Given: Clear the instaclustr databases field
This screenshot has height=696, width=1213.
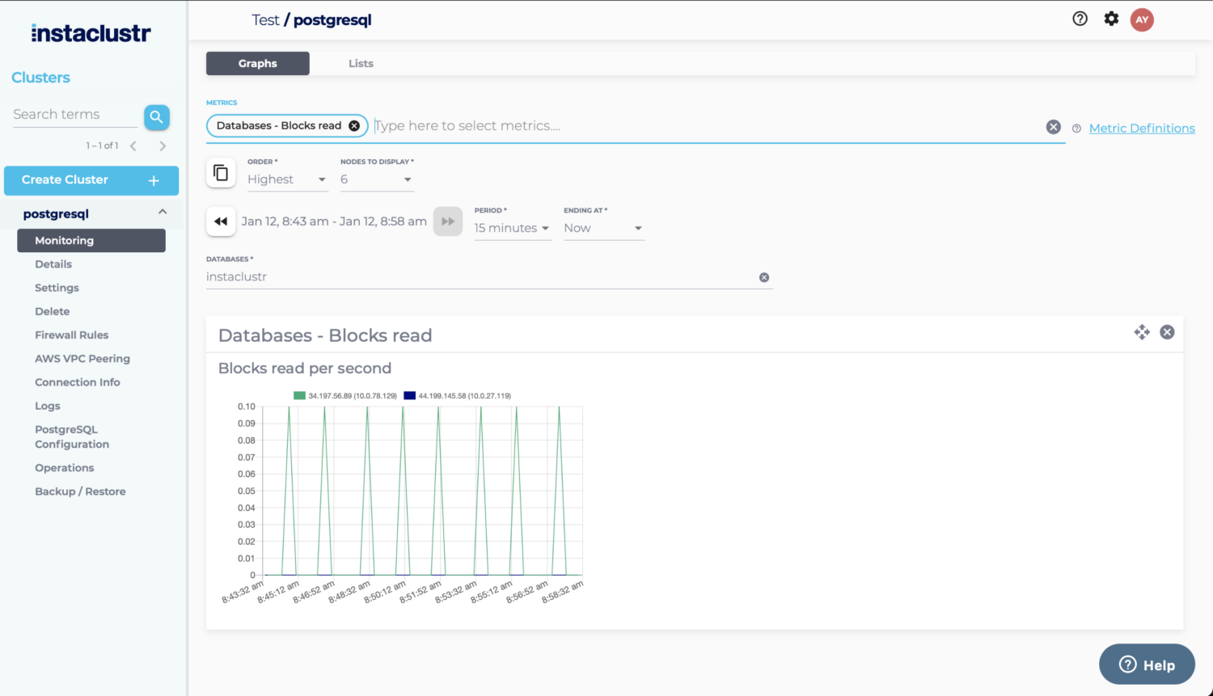Looking at the screenshot, I should click(764, 277).
